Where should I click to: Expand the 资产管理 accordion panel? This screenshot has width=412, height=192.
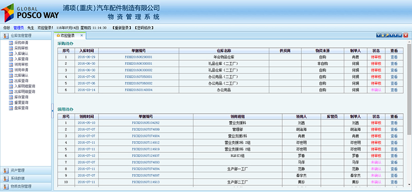point(26,170)
